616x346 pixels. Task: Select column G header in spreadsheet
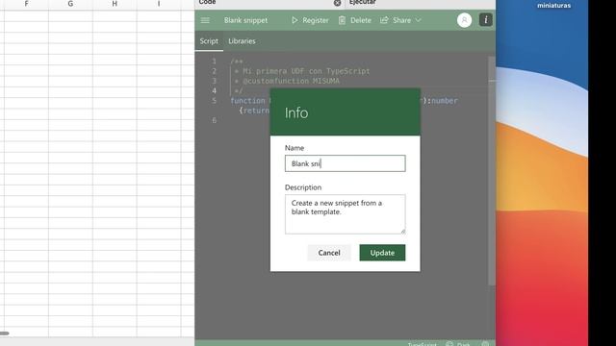[70, 4]
